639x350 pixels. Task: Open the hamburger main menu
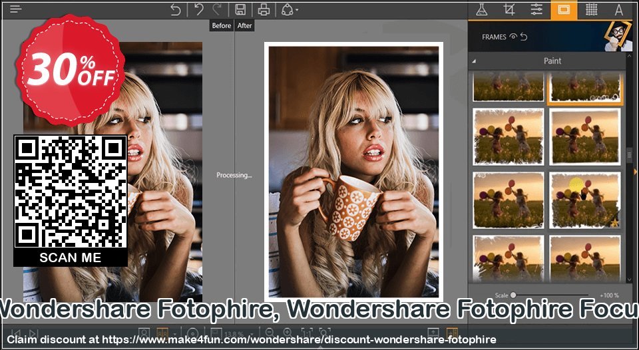point(15,9)
